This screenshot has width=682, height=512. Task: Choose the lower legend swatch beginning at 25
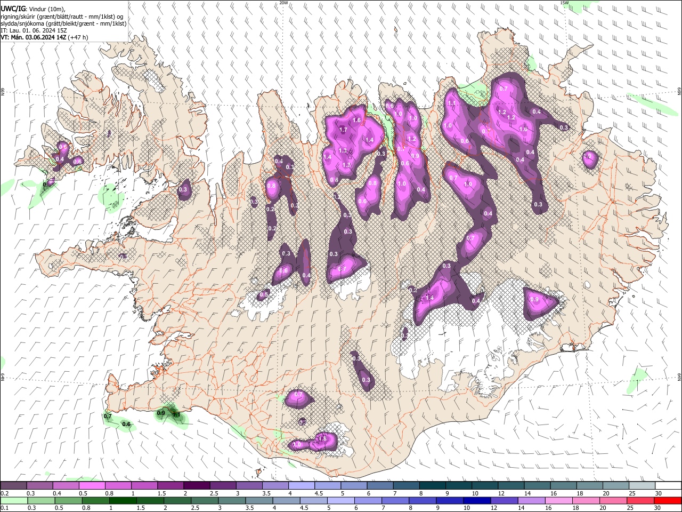[x=640, y=500]
